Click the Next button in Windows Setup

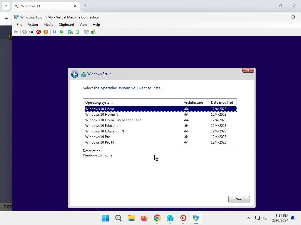[239, 199]
